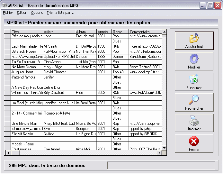Select the 'Jenifer' artist cell

tap(59, 77)
